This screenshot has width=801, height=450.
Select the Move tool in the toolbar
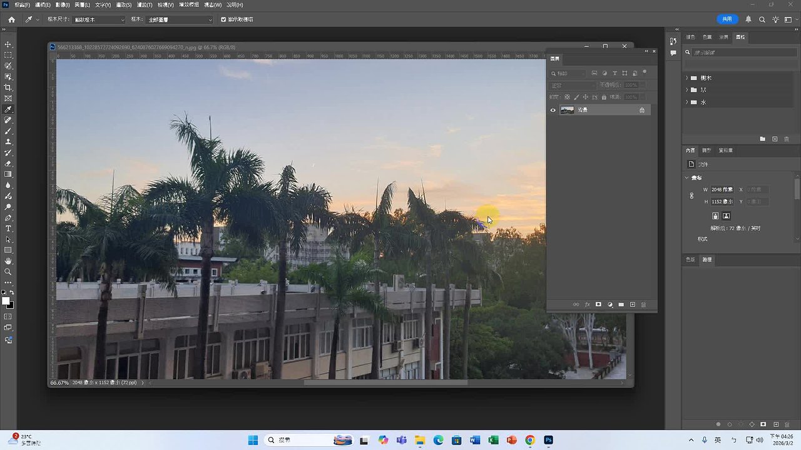coord(8,44)
